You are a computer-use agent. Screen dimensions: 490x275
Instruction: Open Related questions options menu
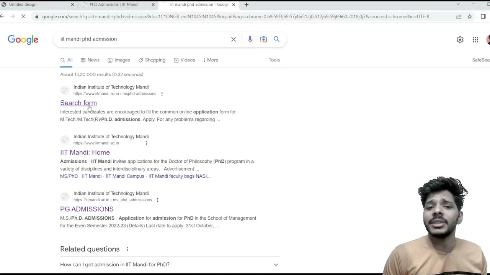coord(127,249)
